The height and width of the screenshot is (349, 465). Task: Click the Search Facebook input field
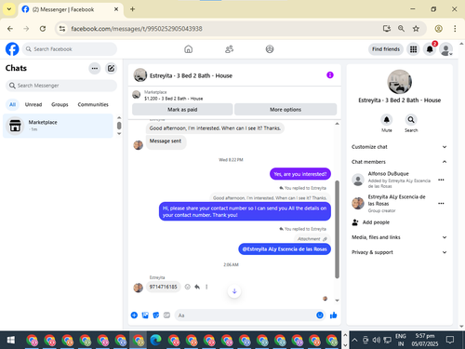[70, 49]
